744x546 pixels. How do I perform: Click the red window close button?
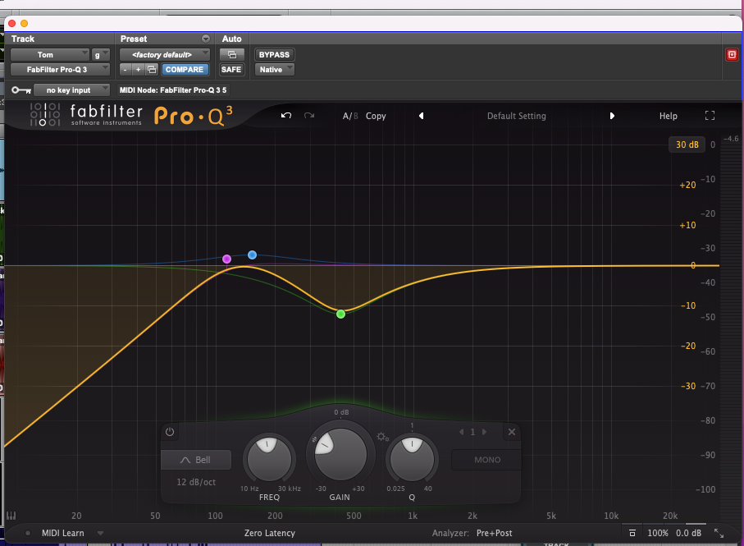(11, 23)
